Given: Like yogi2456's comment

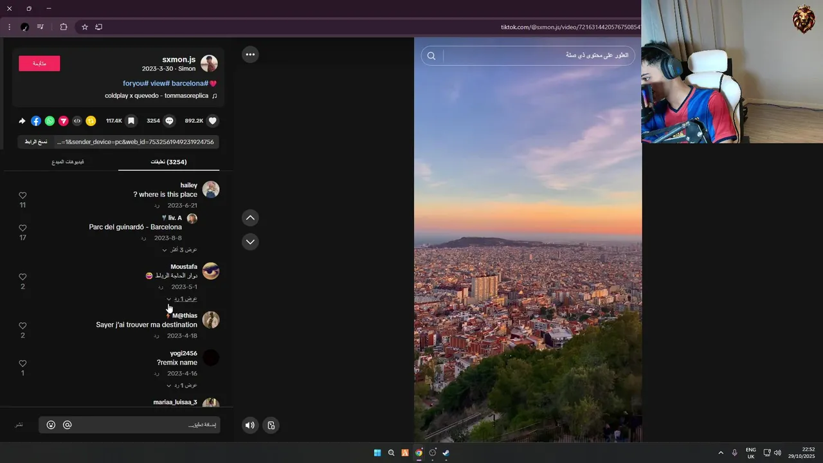Looking at the screenshot, I should pos(23,363).
